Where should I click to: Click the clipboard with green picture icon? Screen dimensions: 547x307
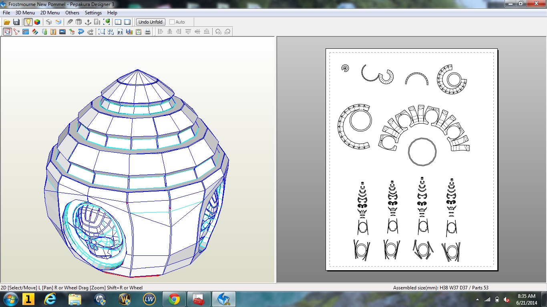[139, 32]
